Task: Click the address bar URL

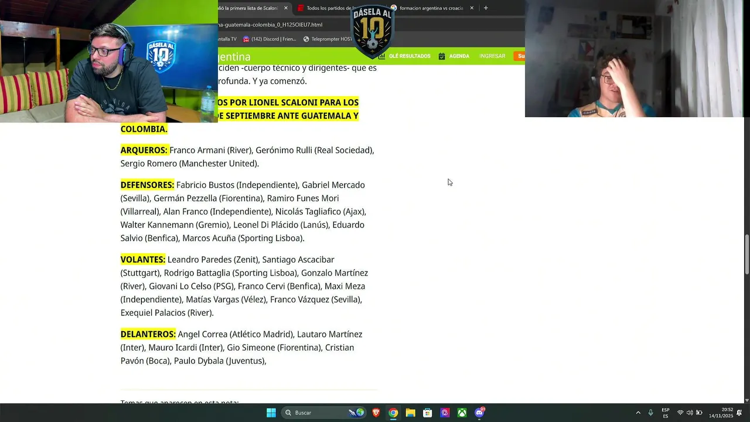Action: 271,25
